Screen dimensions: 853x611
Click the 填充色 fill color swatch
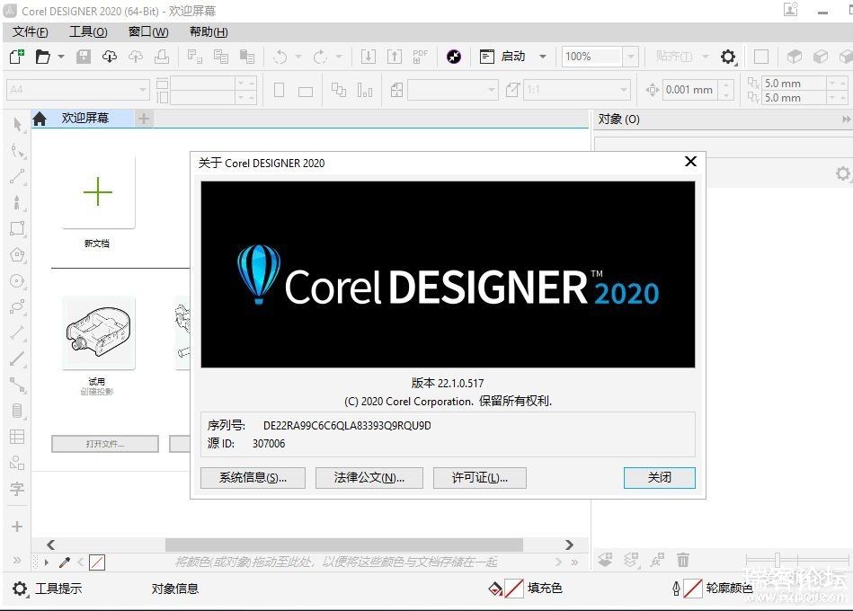coord(513,589)
